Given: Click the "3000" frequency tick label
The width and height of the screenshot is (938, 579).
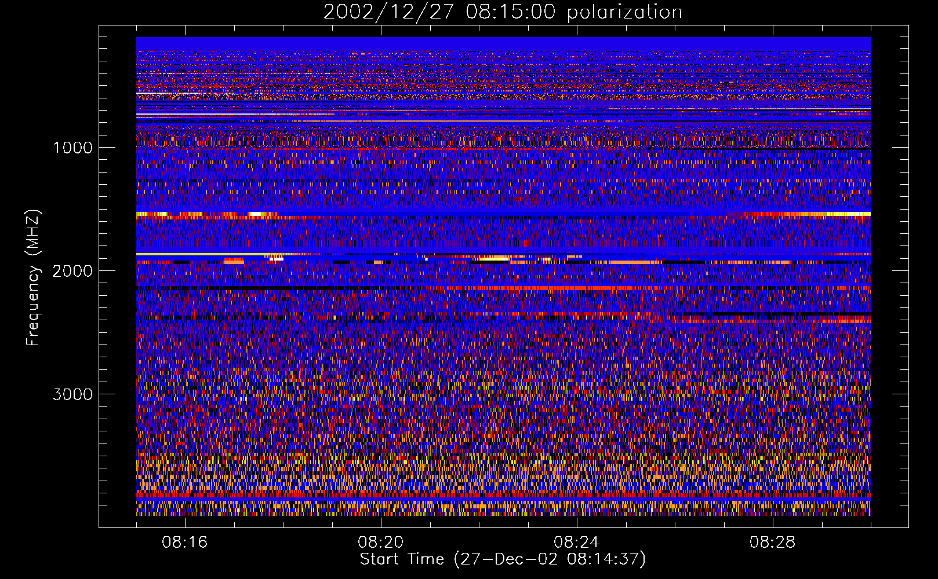Looking at the screenshot, I should [72, 394].
